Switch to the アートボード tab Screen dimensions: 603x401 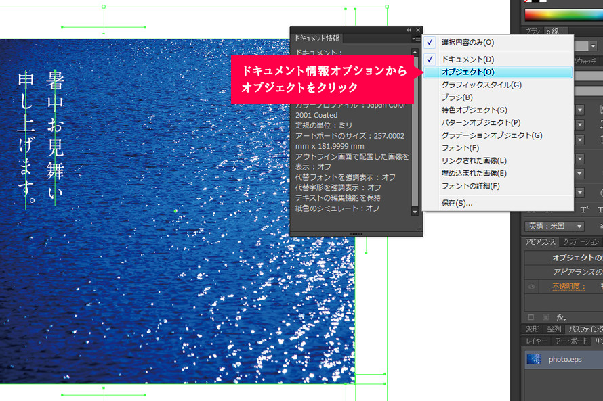(x=571, y=341)
